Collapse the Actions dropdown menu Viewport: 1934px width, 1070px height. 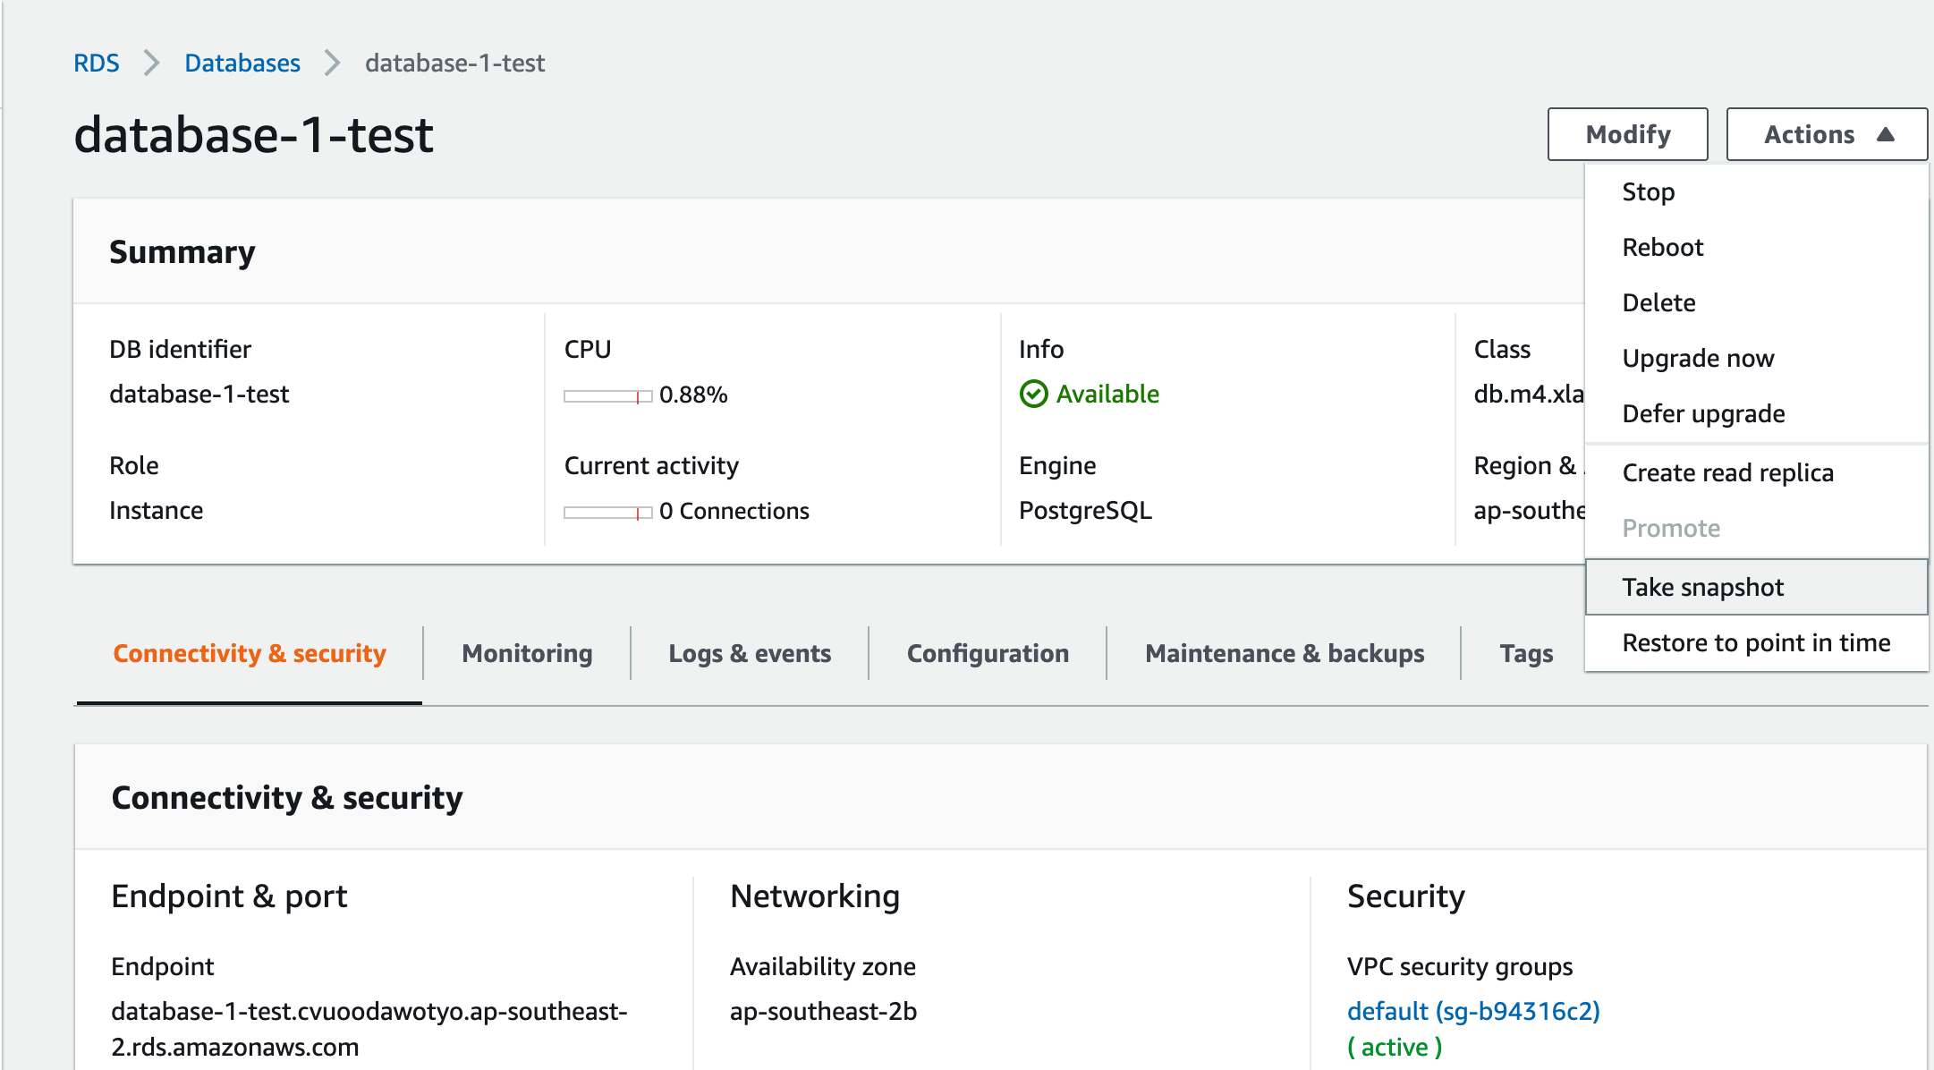(1826, 134)
